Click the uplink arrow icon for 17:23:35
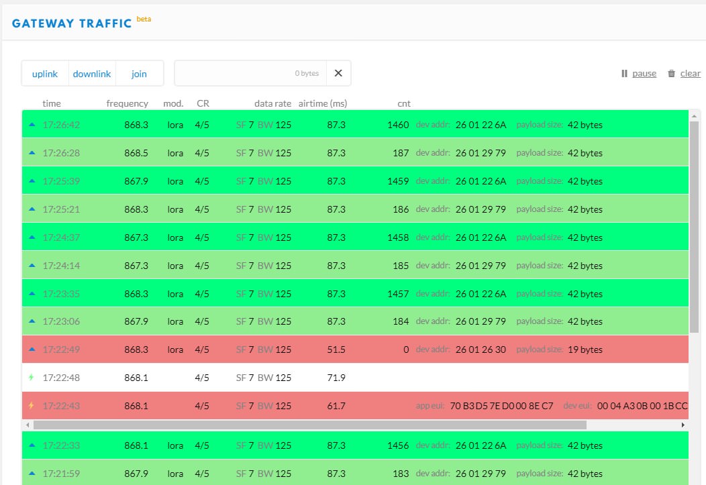Viewport: 706px width, 485px height. [32, 293]
